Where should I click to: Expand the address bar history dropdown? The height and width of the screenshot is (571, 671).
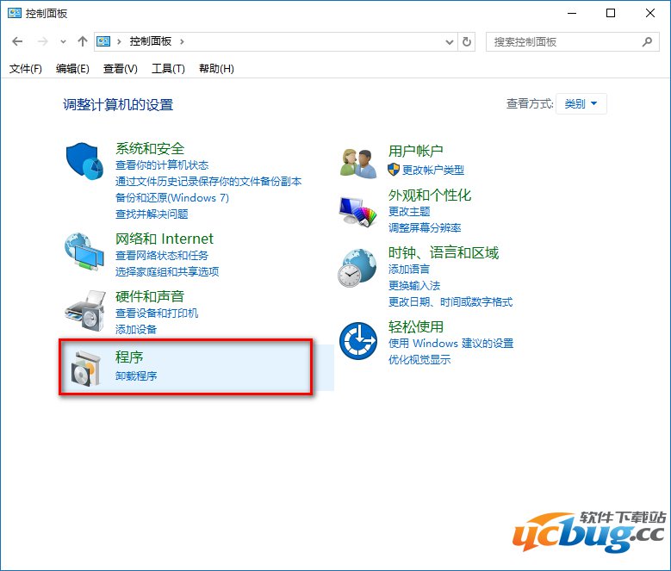[449, 41]
